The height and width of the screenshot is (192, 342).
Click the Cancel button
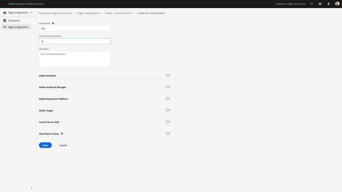(63, 145)
